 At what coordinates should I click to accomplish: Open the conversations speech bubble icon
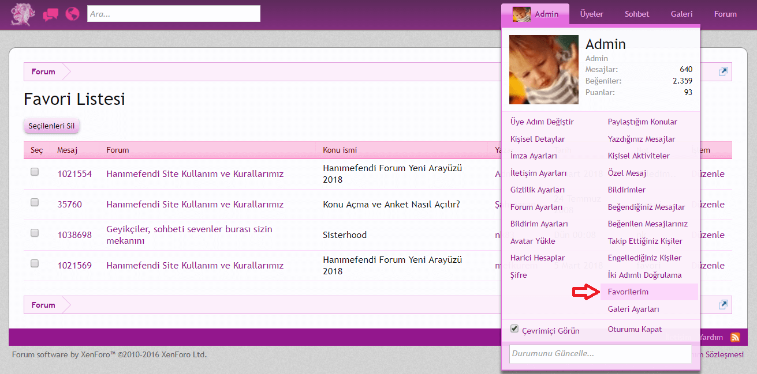pos(51,14)
